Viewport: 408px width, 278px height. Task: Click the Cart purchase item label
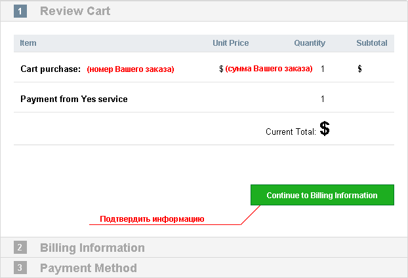coord(51,69)
